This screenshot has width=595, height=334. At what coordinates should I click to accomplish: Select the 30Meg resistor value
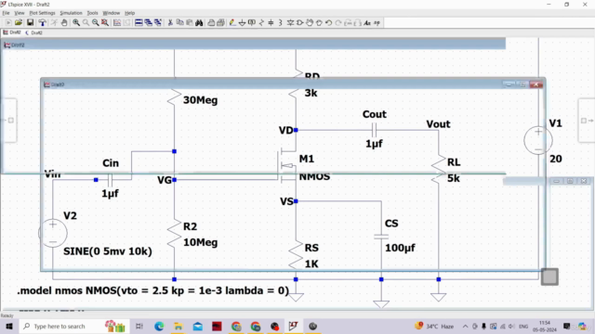click(x=201, y=100)
